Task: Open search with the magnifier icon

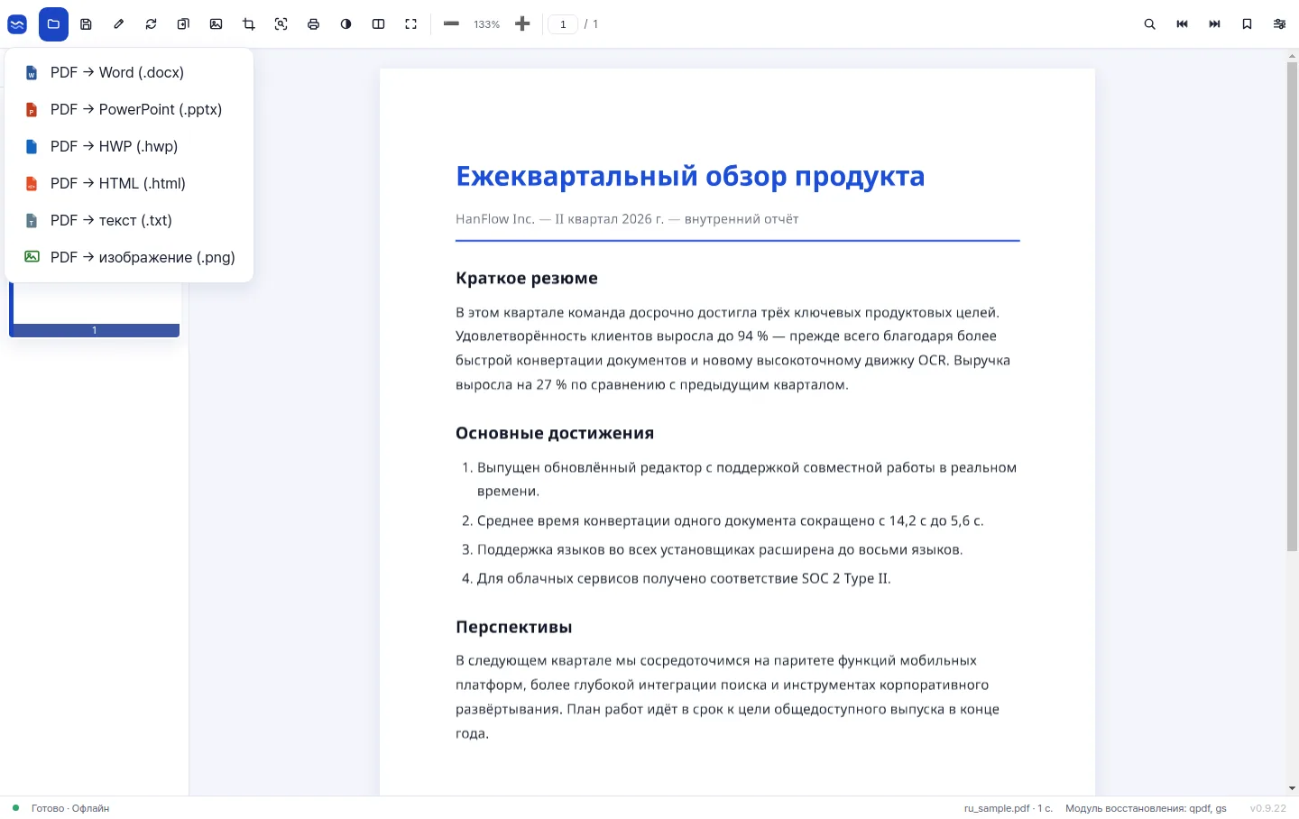Action: (x=1149, y=24)
